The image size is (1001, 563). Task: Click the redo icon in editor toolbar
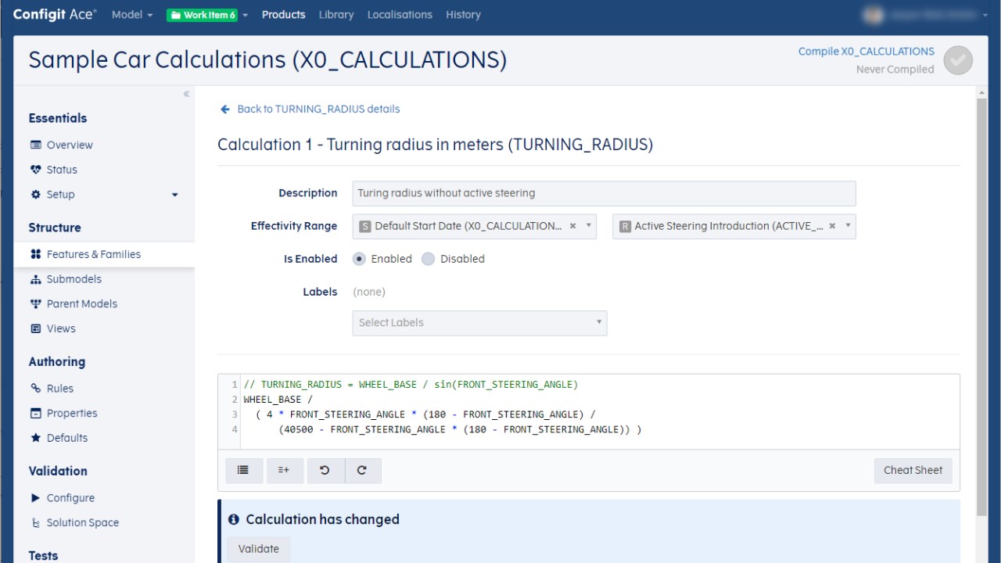pos(362,470)
